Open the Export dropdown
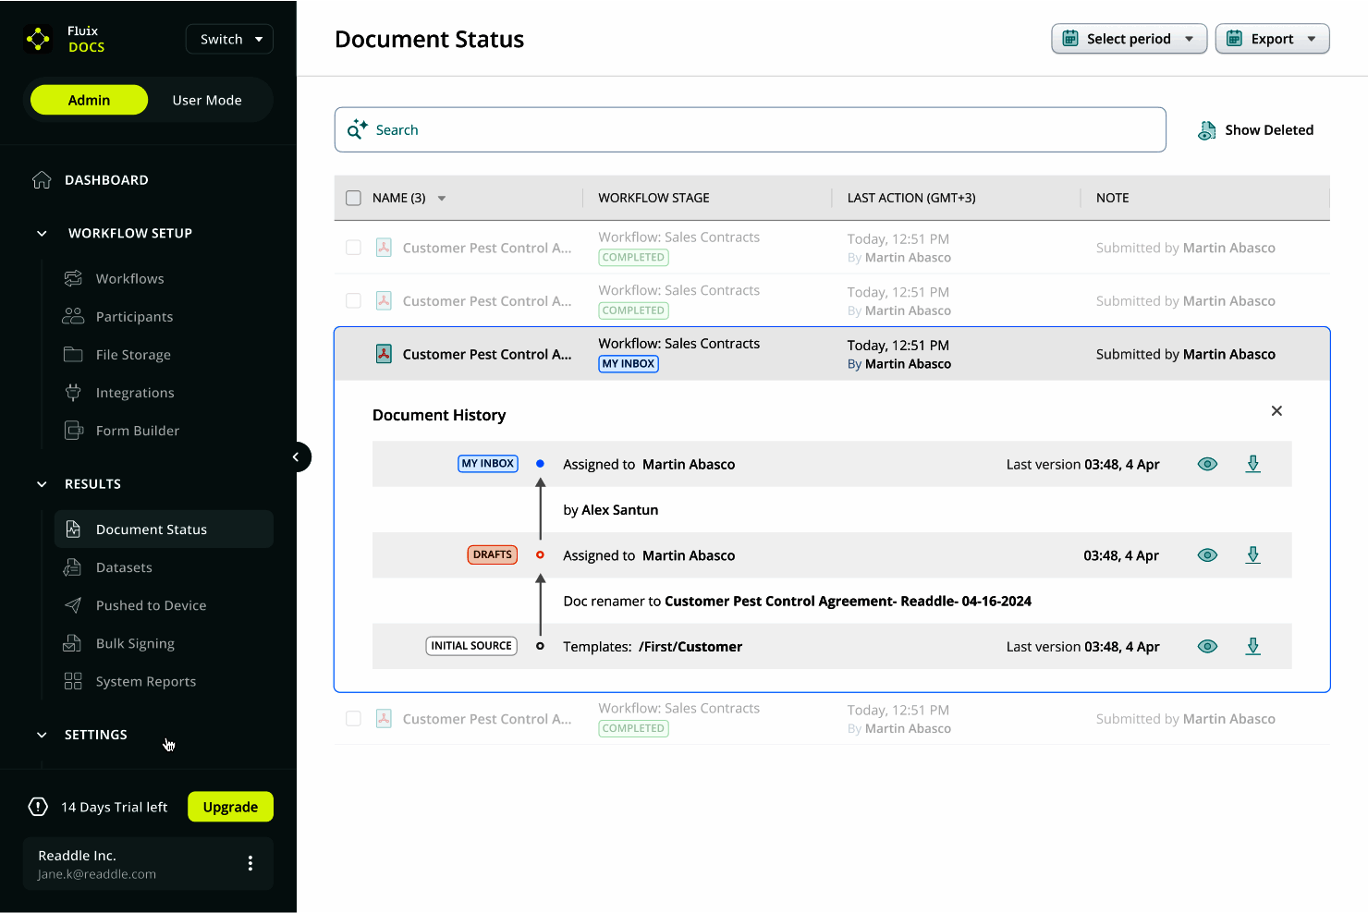This screenshot has width=1368, height=913. (1272, 39)
